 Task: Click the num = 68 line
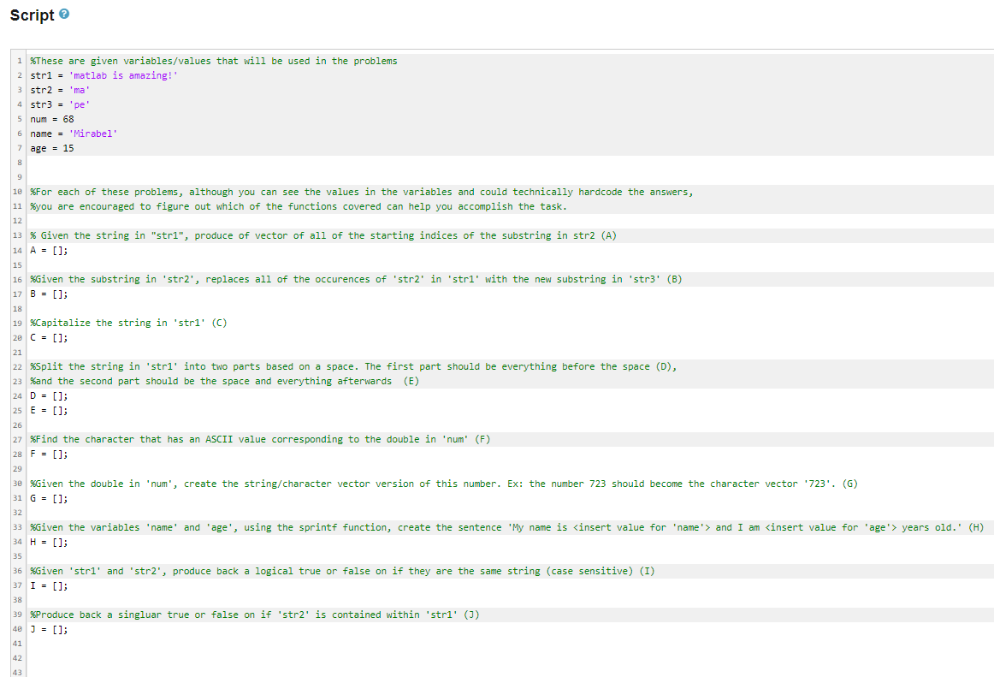(x=51, y=118)
